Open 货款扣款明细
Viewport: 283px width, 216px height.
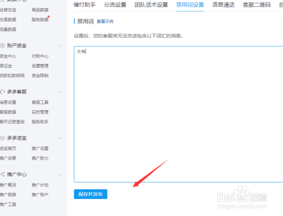click(12, 76)
